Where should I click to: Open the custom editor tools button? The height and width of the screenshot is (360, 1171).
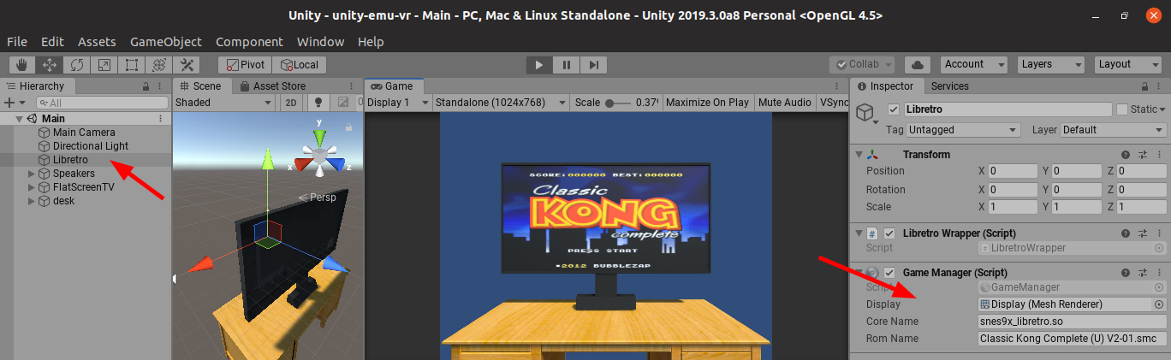point(186,64)
